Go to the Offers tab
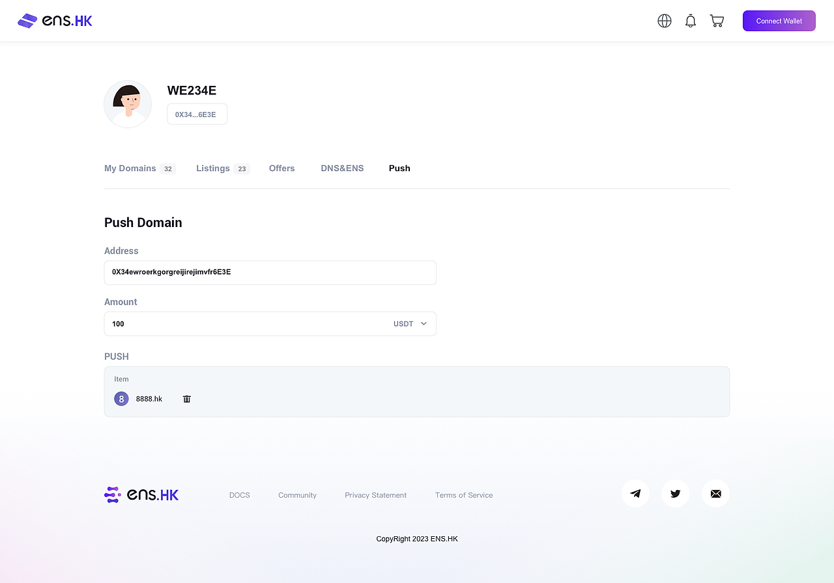 (x=282, y=169)
